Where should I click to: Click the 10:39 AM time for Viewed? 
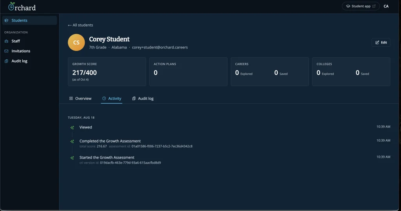[383, 126]
